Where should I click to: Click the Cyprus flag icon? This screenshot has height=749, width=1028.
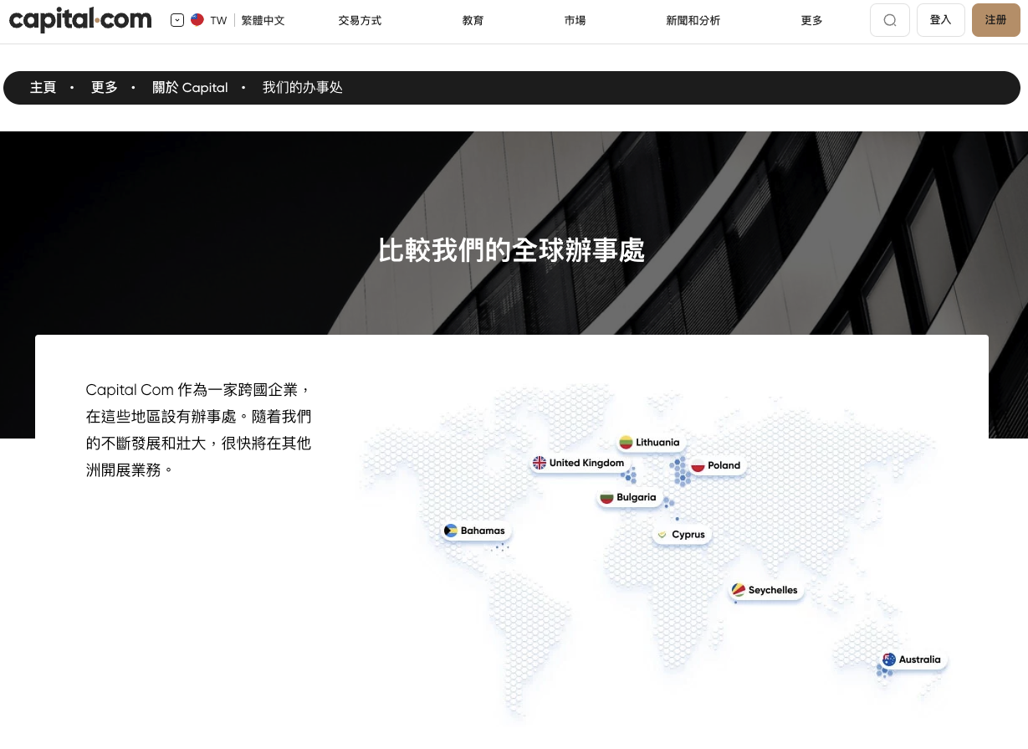(662, 535)
